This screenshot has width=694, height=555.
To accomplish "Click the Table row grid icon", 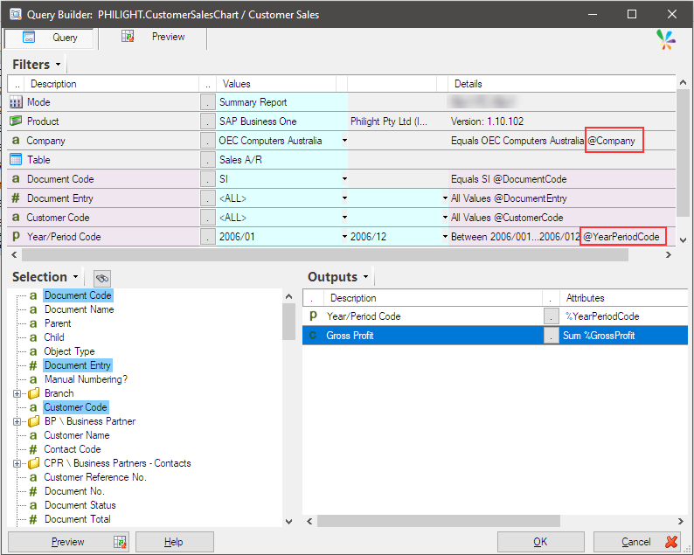I will 16,159.
